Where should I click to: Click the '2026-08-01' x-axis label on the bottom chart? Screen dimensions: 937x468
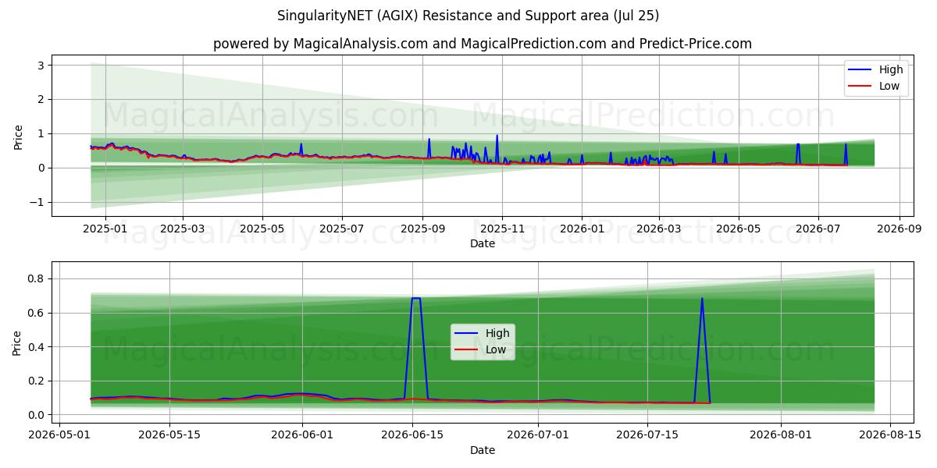781,435
